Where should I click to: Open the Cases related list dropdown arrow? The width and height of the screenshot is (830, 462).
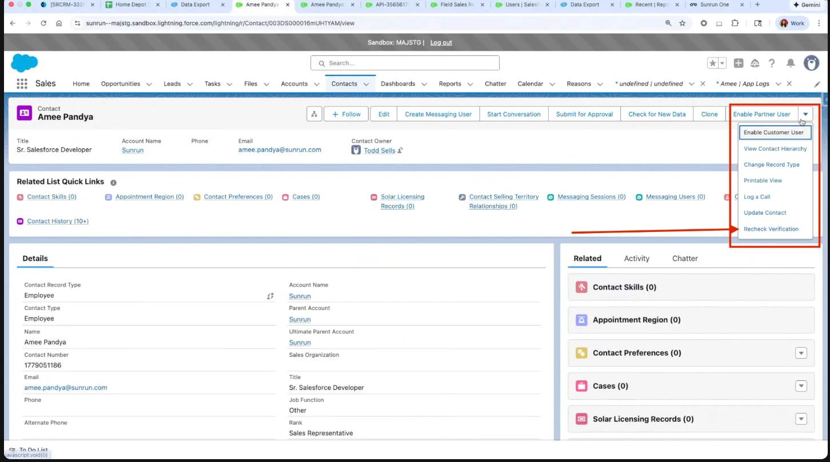coord(801,386)
